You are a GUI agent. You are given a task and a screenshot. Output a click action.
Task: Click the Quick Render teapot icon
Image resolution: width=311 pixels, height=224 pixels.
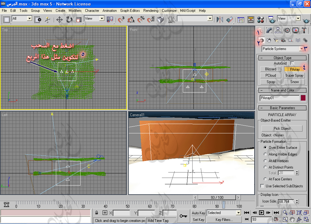click(x=306, y=20)
